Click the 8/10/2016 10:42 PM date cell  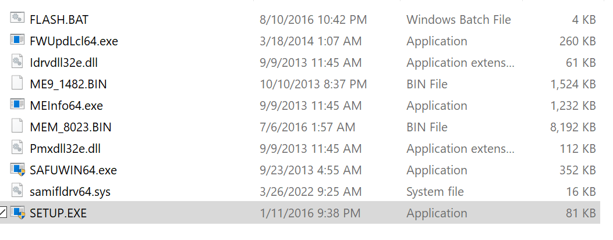point(313,19)
